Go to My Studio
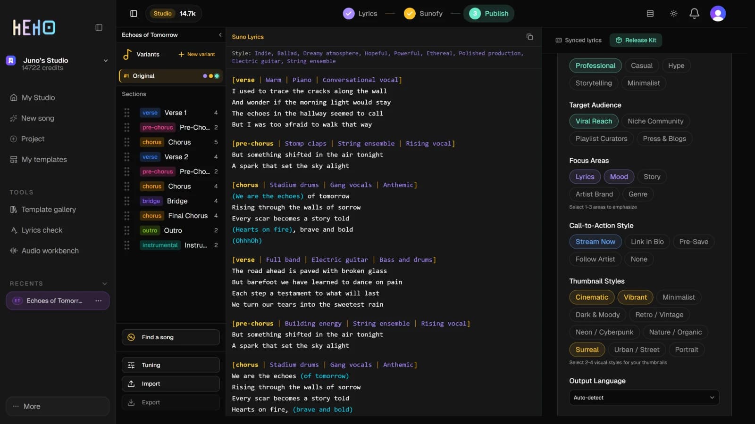755x424 pixels. point(33,98)
